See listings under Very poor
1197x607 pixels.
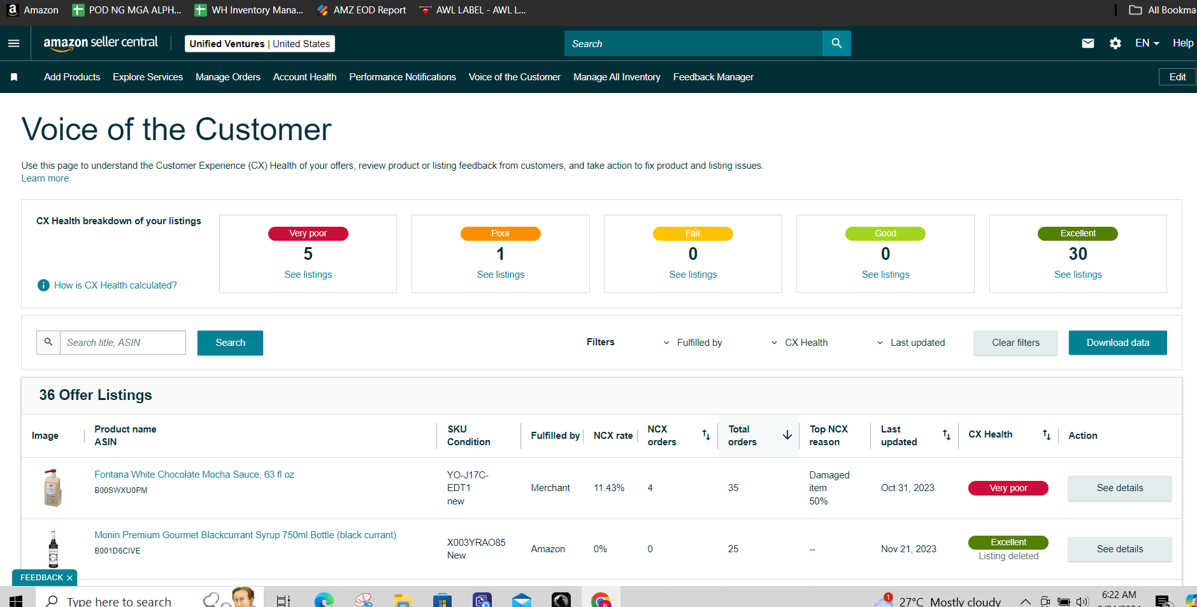click(308, 275)
